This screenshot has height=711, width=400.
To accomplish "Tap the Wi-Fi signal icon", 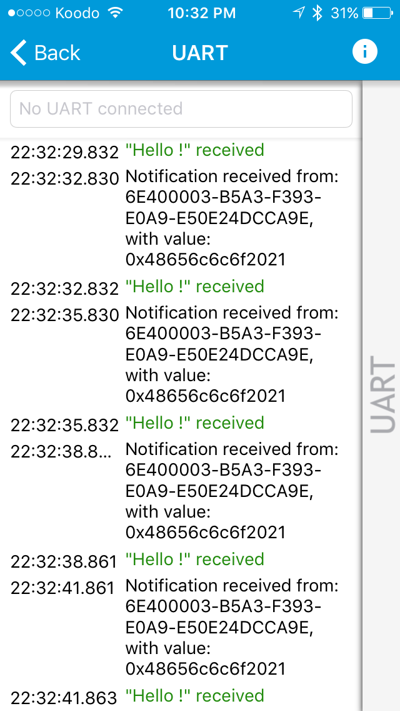I will pos(116,13).
